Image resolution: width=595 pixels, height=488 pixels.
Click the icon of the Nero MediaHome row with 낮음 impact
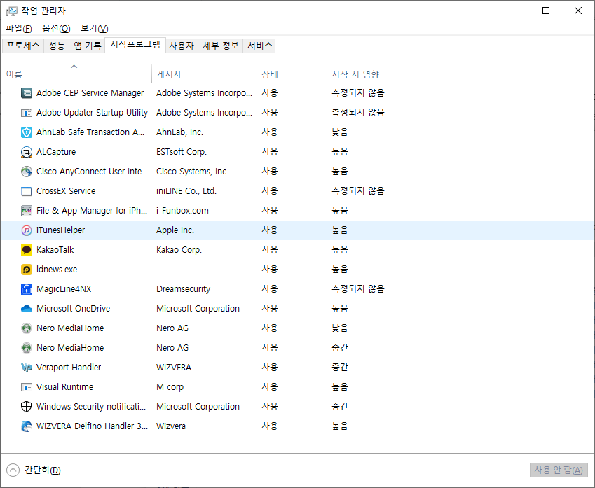pyautogui.click(x=26, y=328)
